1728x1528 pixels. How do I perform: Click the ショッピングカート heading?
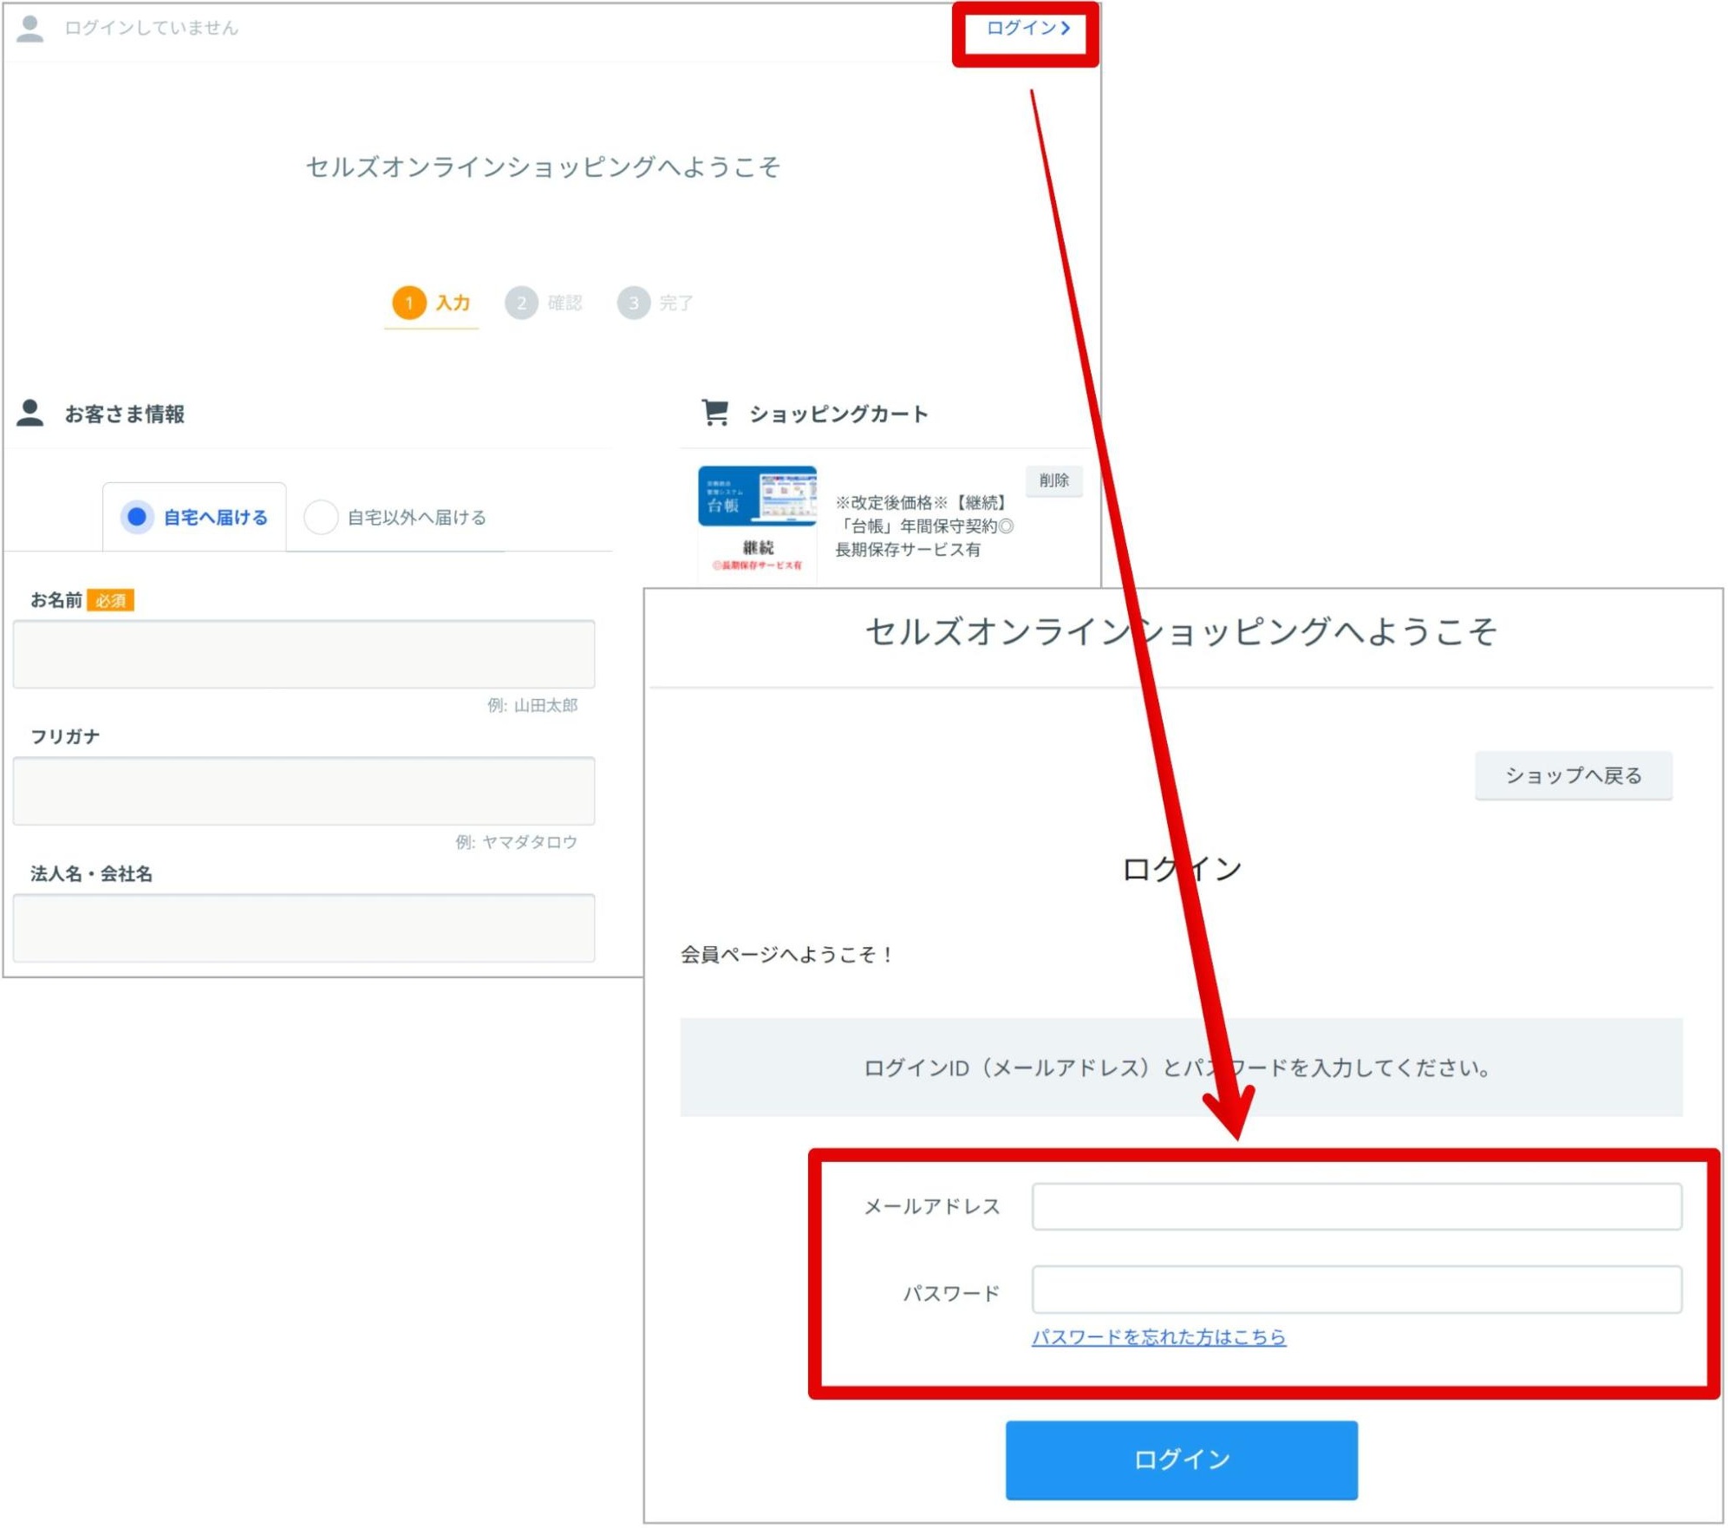pyautogui.click(x=838, y=414)
